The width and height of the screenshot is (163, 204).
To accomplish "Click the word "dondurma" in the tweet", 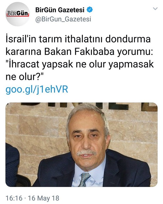I will pos(128,39).
